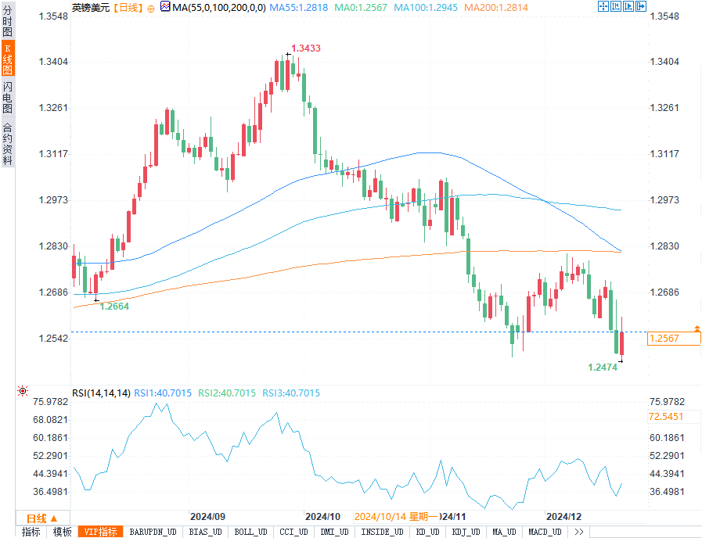This screenshot has width=702, height=538.
Task: Click the 2024/10/14 星期一 date tooltip
Action: tap(396, 517)
